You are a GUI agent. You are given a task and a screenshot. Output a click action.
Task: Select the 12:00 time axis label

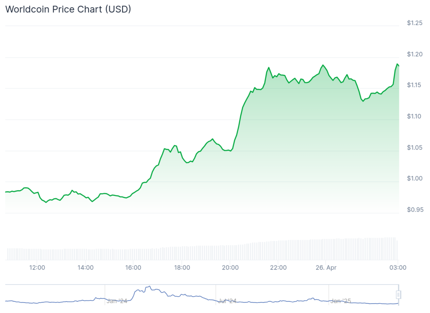[x=37, y=267]
